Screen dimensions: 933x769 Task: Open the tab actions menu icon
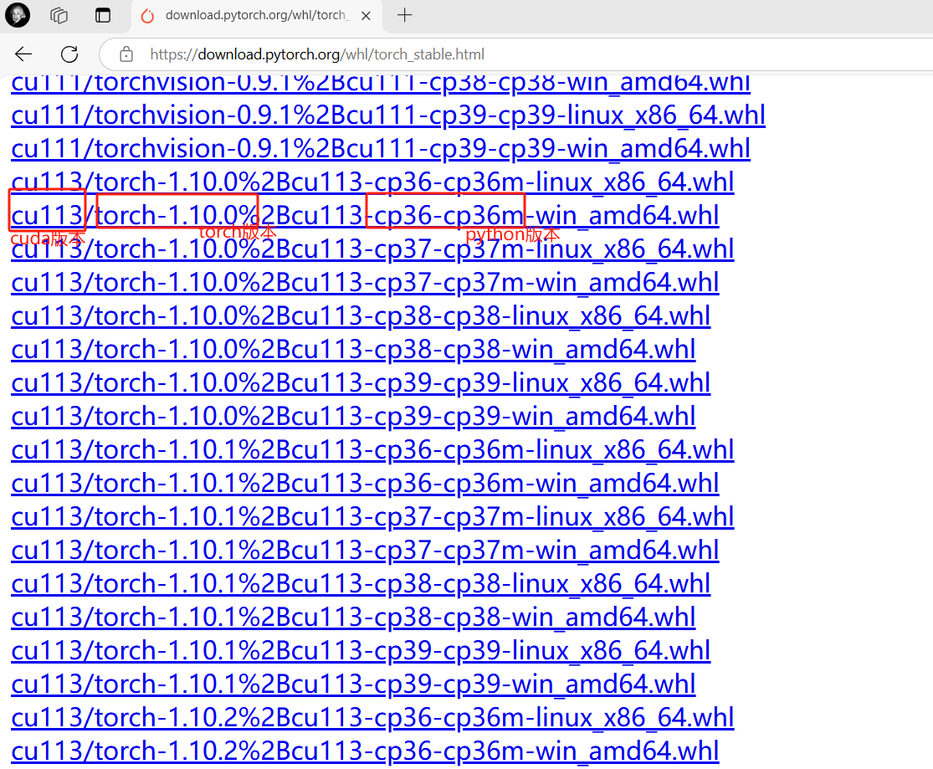pos(102,15)
